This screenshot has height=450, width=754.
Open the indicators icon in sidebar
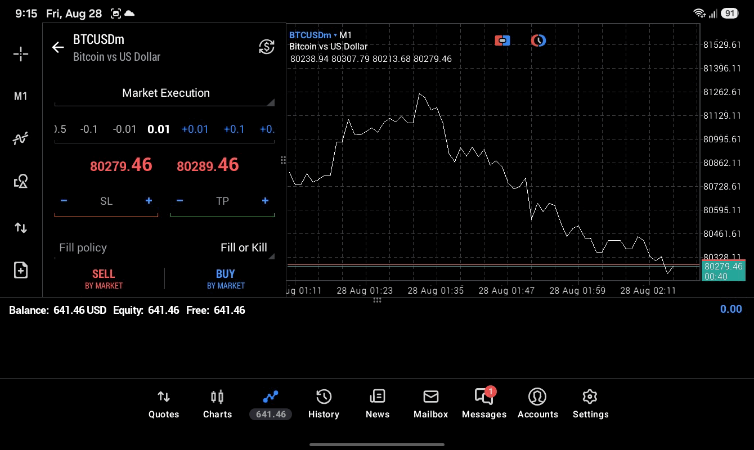(21, 138)
